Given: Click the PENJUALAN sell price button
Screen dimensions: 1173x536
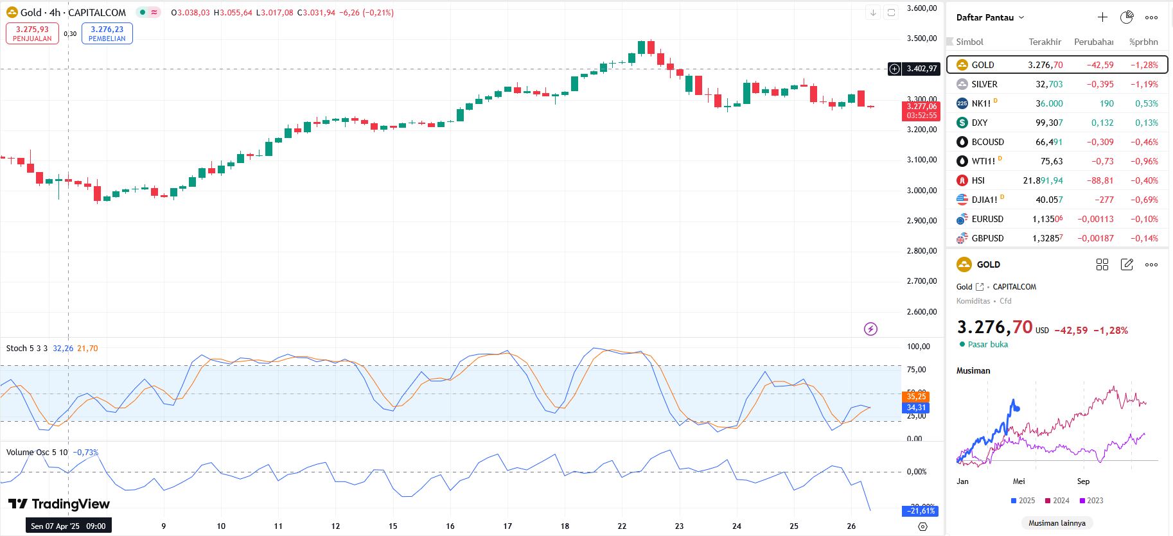Looking at the screenshot, I should coord(32,33).
